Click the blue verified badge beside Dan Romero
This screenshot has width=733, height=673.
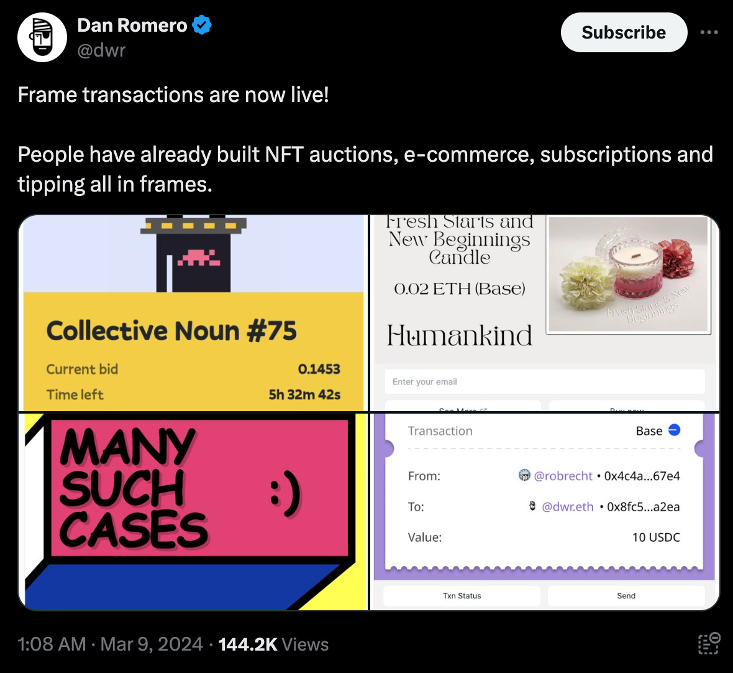click(x=200, y=24)
